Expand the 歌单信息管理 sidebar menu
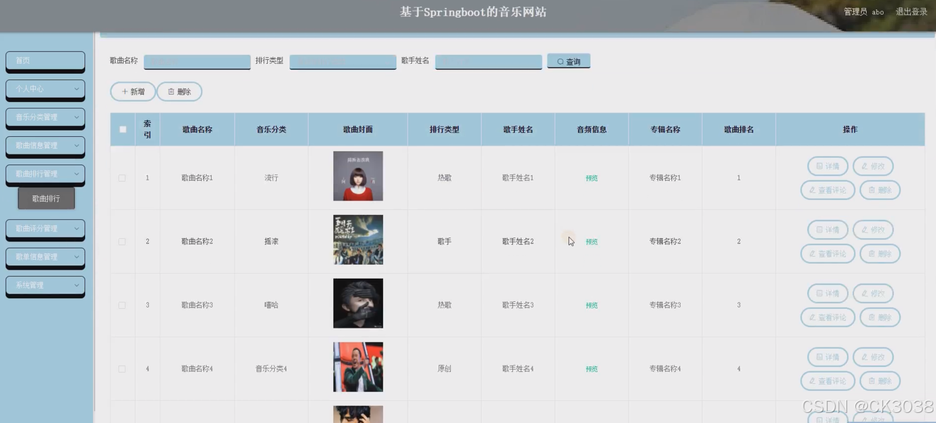936x423 pixels. tap(45, 257)
